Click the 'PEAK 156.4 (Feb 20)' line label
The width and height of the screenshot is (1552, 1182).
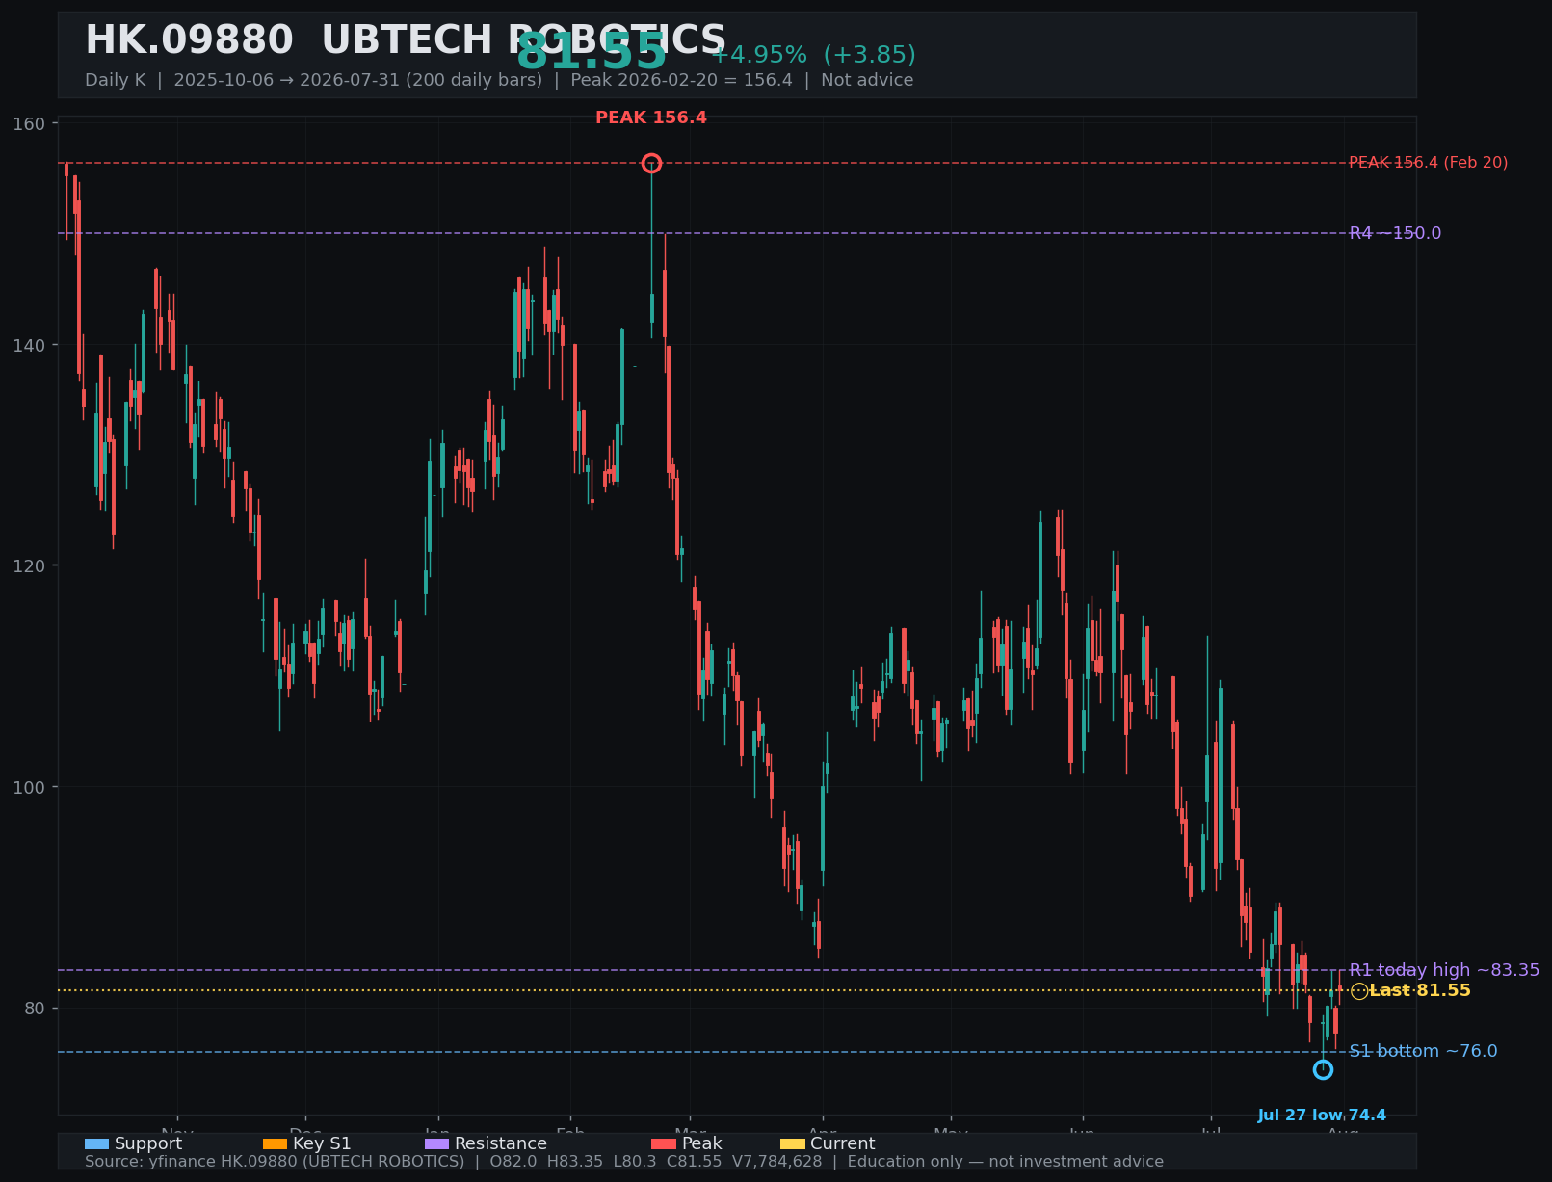click(x=1429, y=163)
